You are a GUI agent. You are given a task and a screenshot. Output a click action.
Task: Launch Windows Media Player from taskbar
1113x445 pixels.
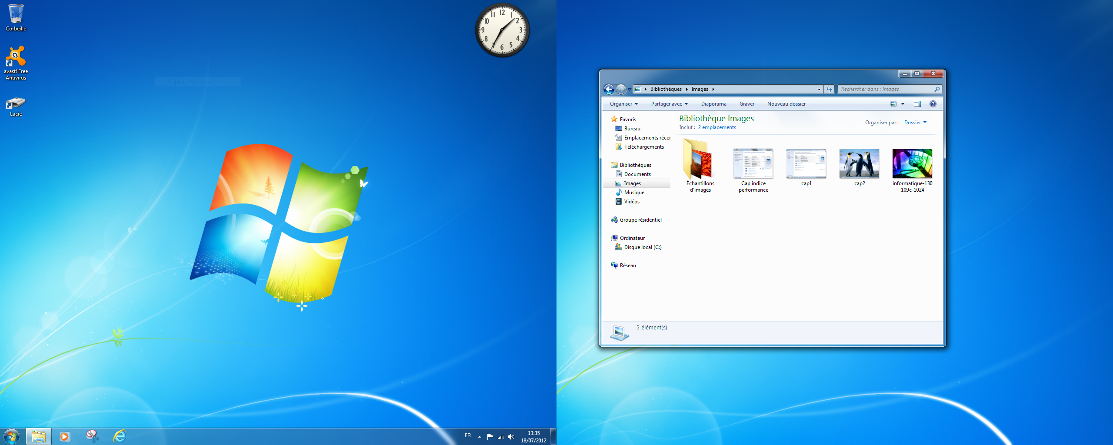click(65, 436)
